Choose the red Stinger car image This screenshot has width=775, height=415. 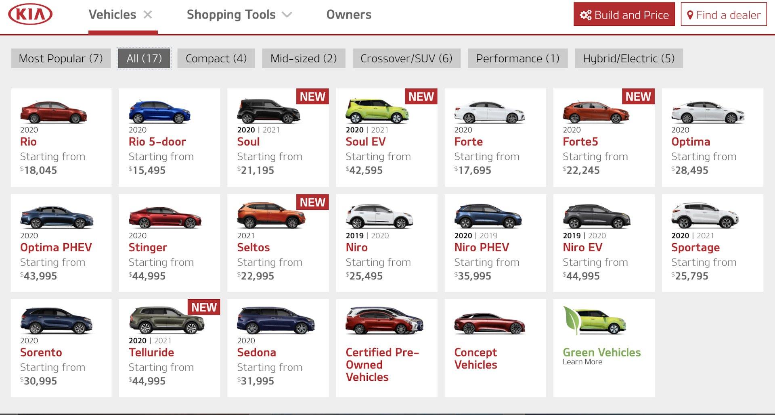tap(165, 217)
